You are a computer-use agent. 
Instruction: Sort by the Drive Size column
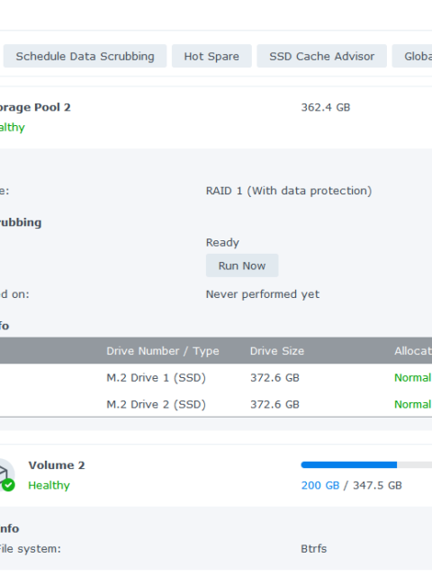click(x=277, y=351)
